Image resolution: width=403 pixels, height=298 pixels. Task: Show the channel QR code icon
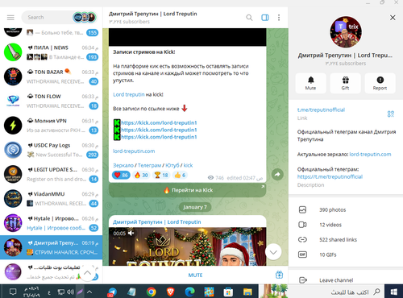391,114
